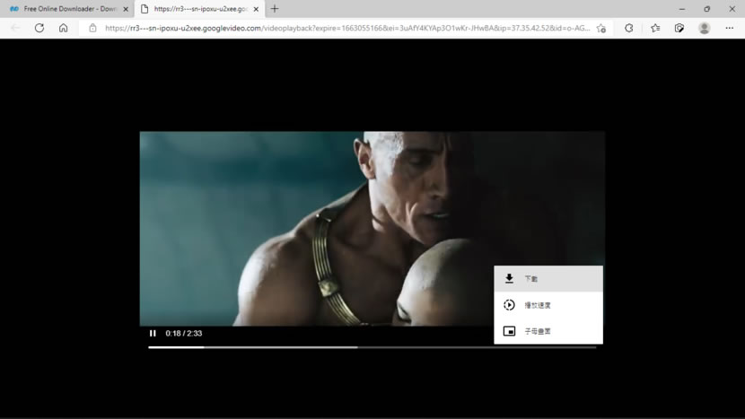The width and height of the screenshot is (745, 419).
Task: Refresh the page with the reload icon
Action: (39, 28)
